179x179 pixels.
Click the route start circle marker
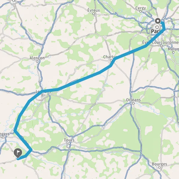click(x=158, y=21)
